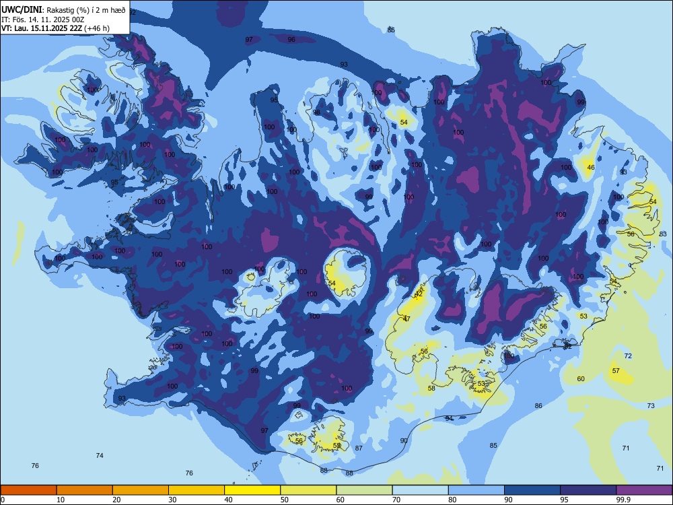This screenshot has width=673, height=505.
Task: Click the map value "47"
Action: (406, 319)
